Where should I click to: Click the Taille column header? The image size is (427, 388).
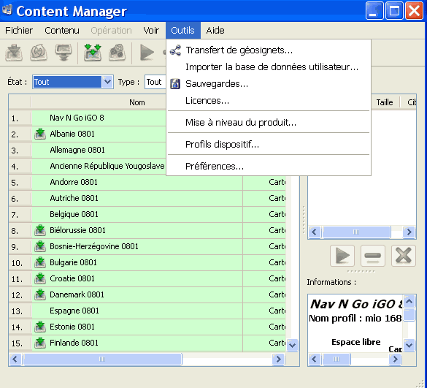385,102
